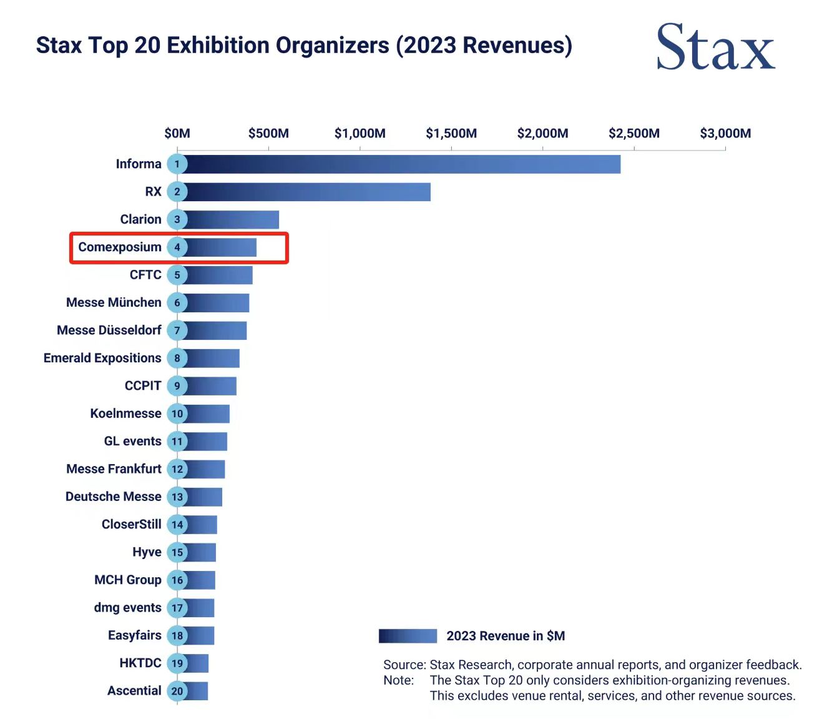822x719 pixels.
Task: Click the rank 4 badge for Comexposium
Action: click(177, 247)
